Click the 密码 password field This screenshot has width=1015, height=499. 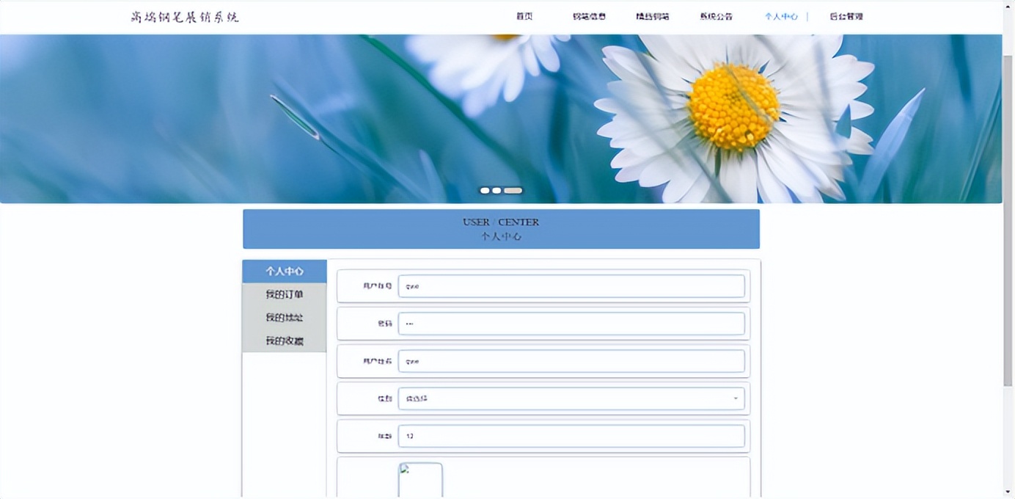pyautogui.click(x=571, y=323)
